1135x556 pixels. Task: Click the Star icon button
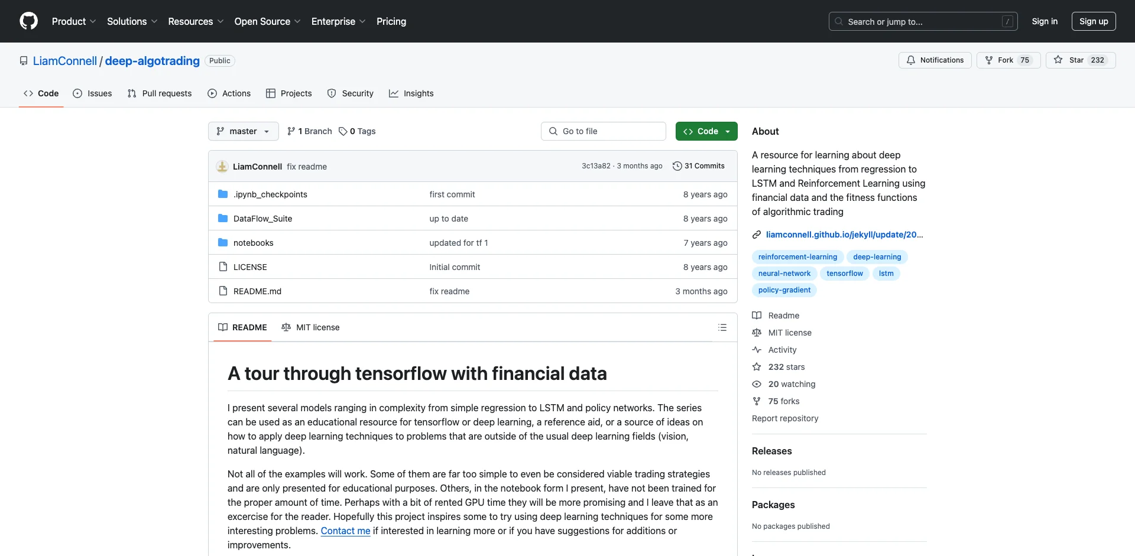click(1058, 60)
